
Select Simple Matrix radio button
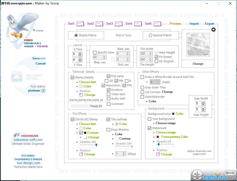tap(76, 35)
